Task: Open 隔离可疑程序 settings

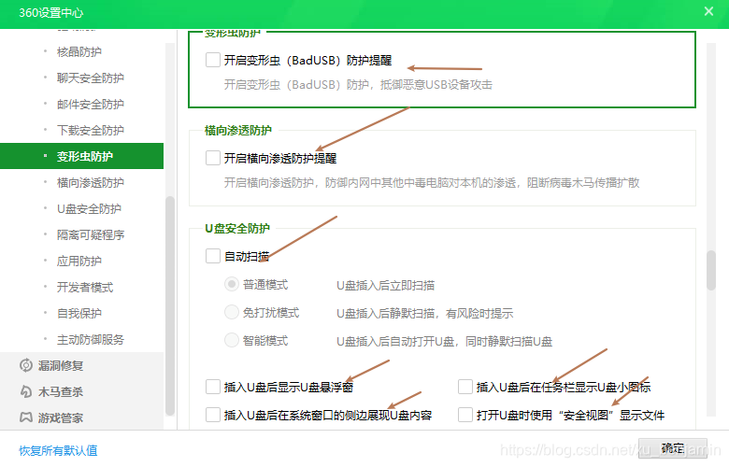Action: 91,234
